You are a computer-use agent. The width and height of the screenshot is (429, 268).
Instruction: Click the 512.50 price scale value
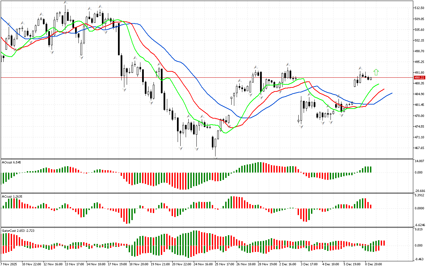click(420, 8)
